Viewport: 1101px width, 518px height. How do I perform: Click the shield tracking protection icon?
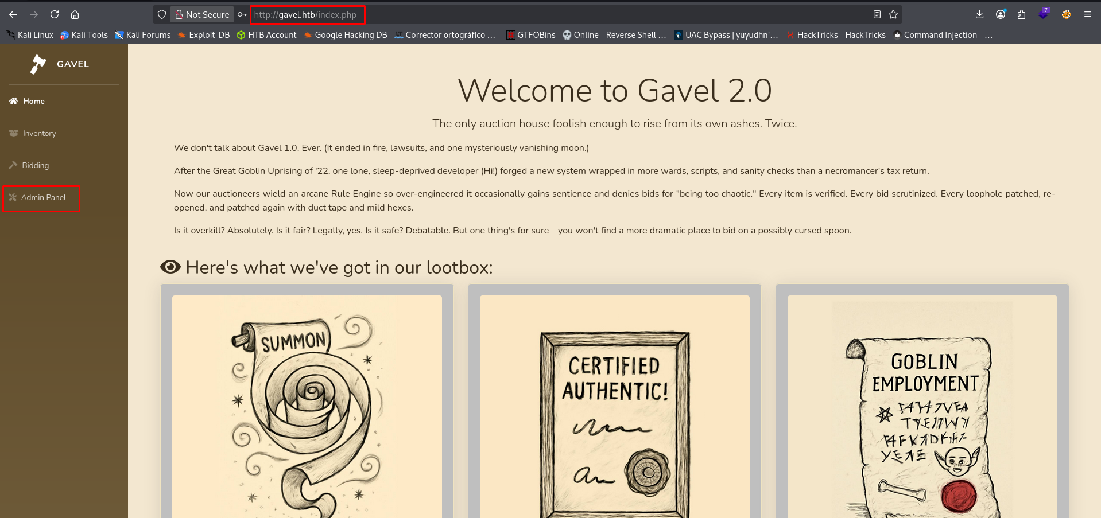coord(162,14)
